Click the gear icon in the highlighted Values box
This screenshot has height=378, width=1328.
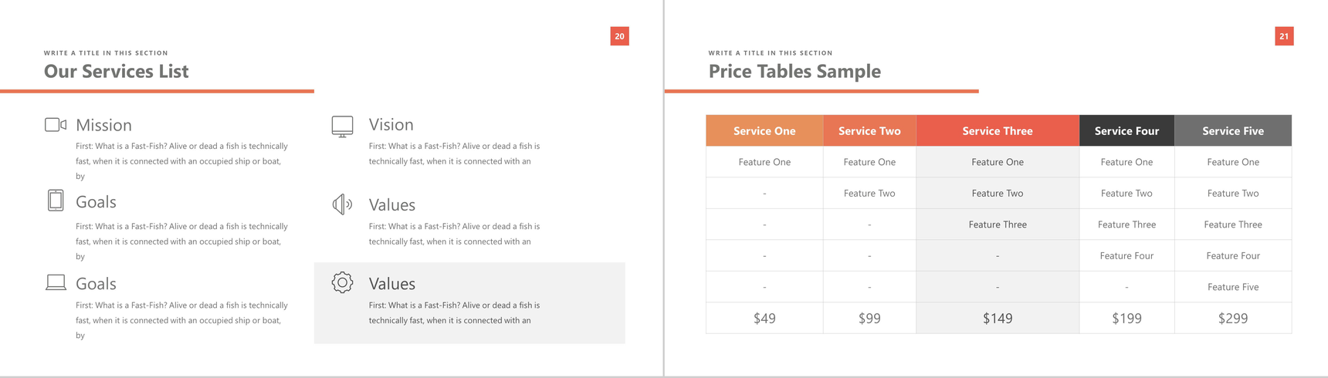tap(343, 282)
